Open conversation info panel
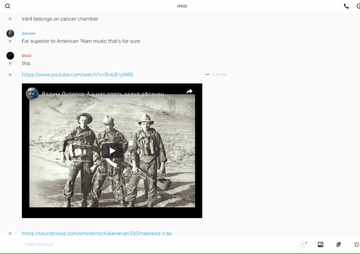 [358, 6]
